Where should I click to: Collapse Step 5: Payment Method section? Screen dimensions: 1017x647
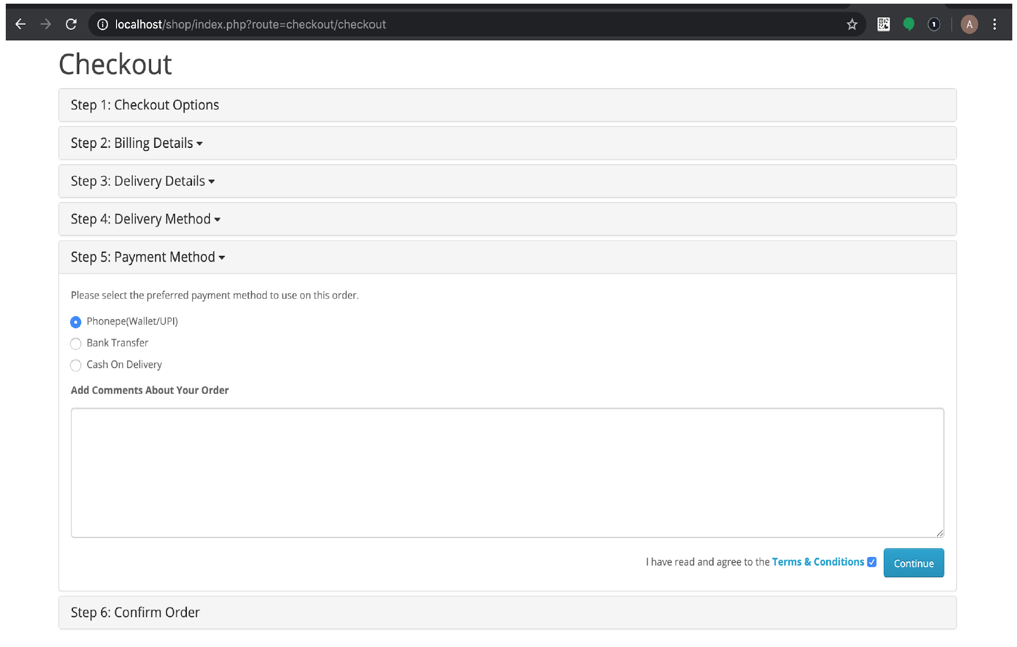pyautogui.click(x=147, y=257)
